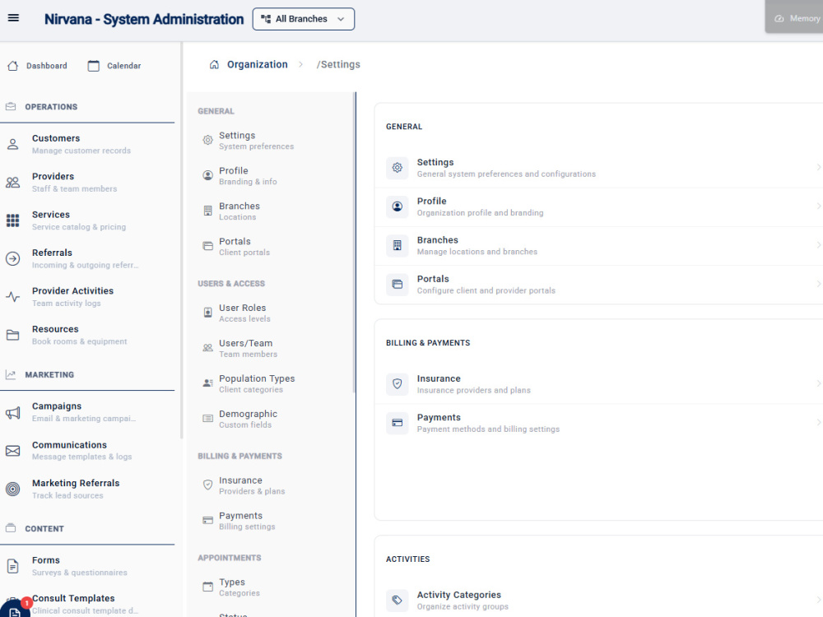Click the Customers person icon
The width and height of the screenshot is (823, 617).
pyautogui.click(x=12, y=144)
